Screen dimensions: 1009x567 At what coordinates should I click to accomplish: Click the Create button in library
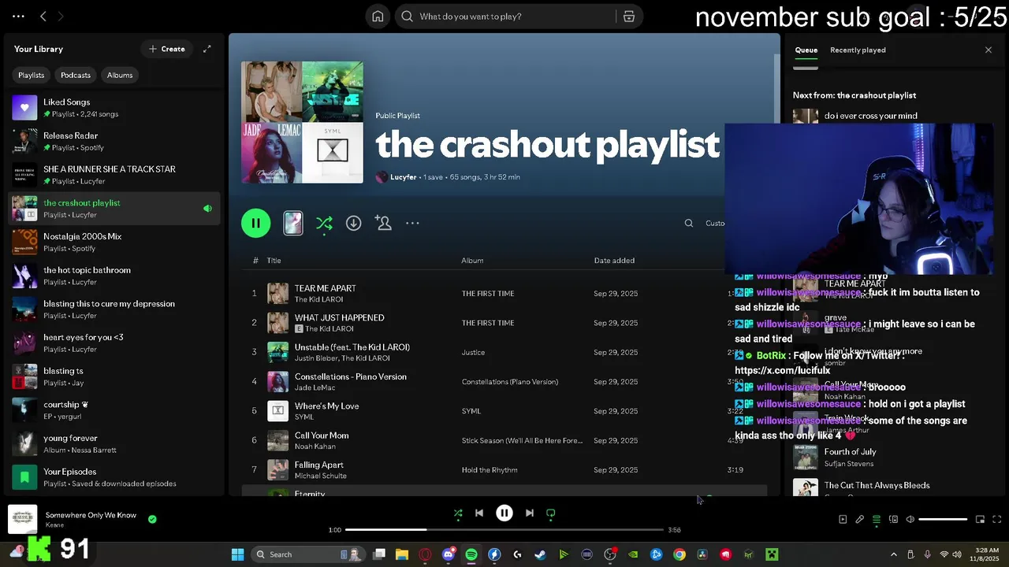pos(167,49)
